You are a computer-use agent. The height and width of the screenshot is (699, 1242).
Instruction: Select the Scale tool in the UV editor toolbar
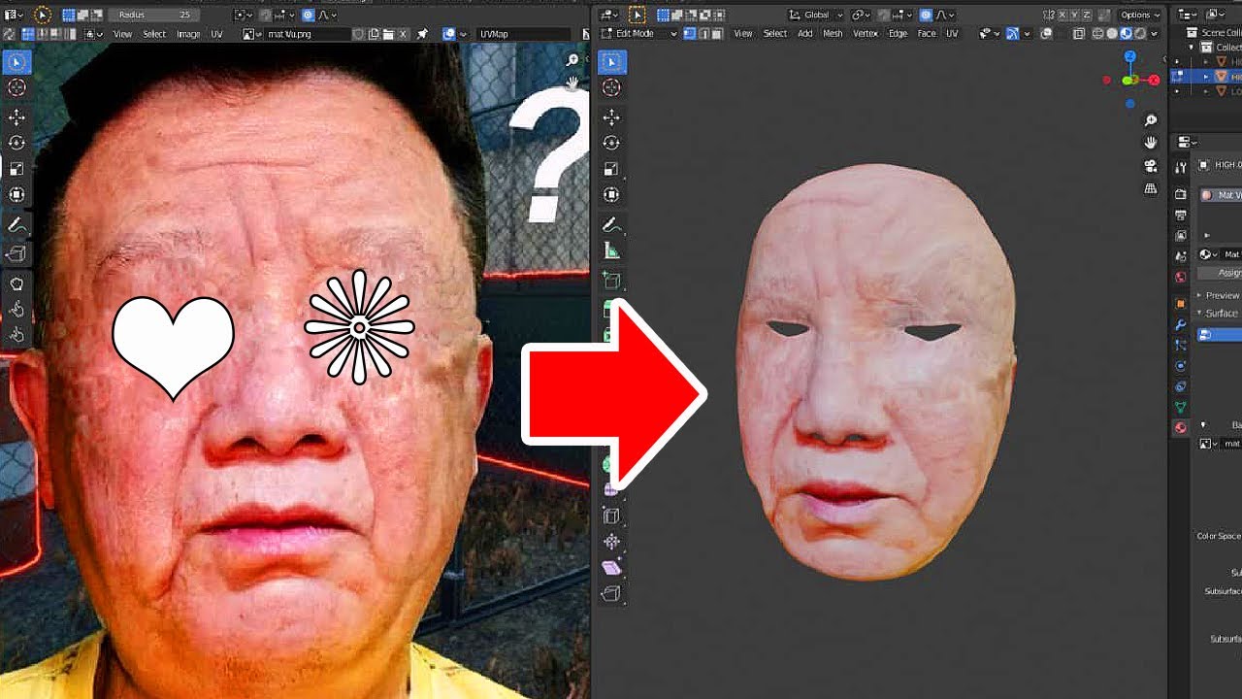[x=16, y=169]
